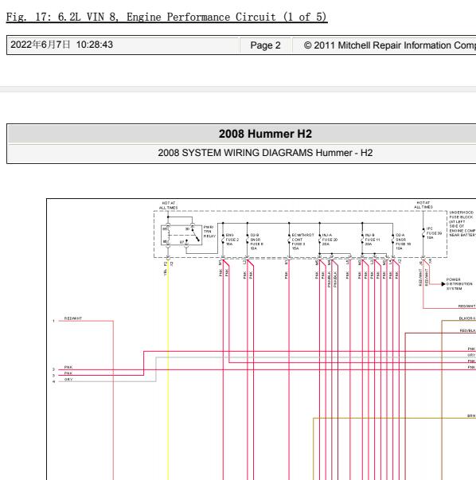This screenshot has height=480, width=476.
Task: Click the '2008 Hummer H2' heading
Action: click(x=265, y=134)
